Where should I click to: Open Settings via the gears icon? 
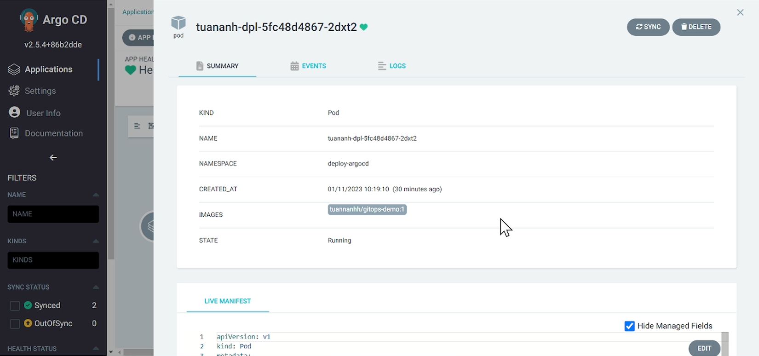(x=14, y=91)
